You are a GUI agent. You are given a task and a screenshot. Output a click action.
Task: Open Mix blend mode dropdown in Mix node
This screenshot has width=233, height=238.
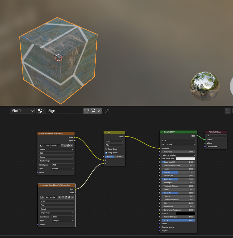coord(114,145)
